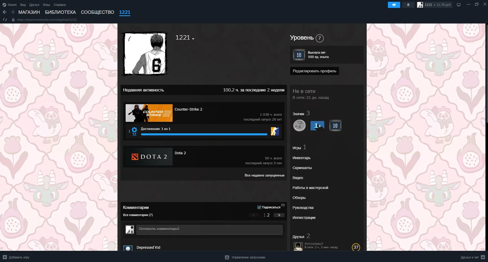Open the Dota 2 game thumbnail
This screenshot has width=488, height=262.
(x=149, y=157)
